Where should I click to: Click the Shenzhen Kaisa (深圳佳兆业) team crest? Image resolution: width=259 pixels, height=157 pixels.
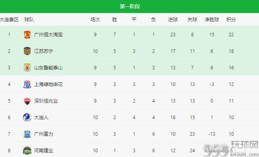[27, 101]
